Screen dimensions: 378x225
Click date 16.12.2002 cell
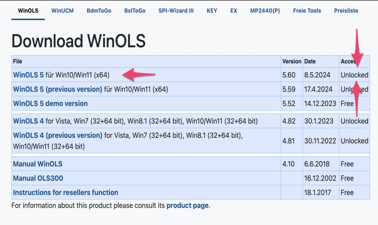point(320,179)
